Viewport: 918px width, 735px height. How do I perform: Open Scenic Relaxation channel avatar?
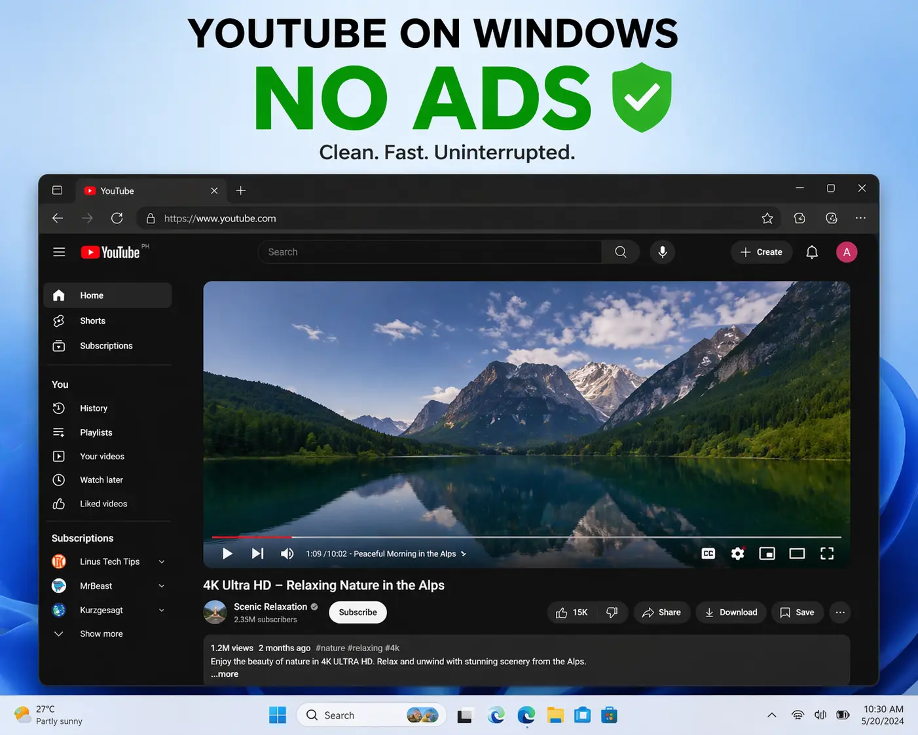click(215, 612)
